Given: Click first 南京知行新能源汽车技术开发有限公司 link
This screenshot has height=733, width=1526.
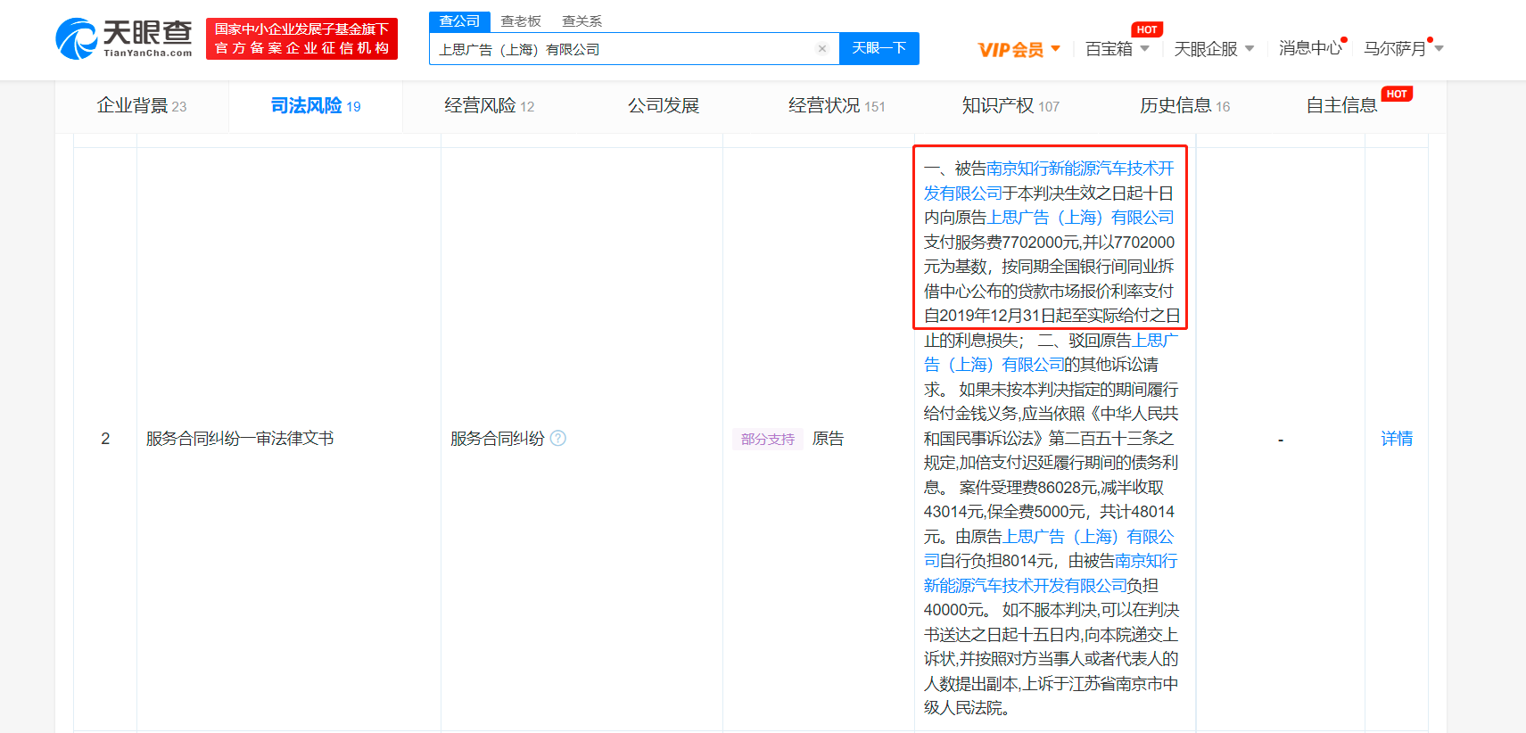Looking at the screenshot, I should (x=1049, y=181).
